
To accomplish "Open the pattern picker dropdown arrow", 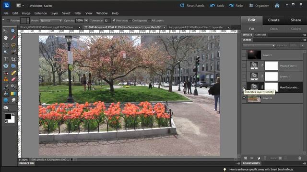I will [x=28, y=21].
